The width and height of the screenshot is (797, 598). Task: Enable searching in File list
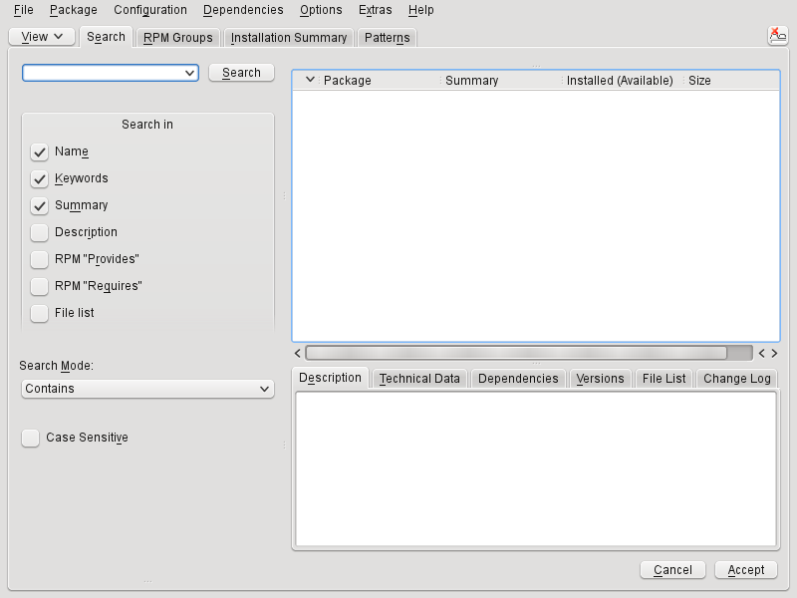pos(40,313)
